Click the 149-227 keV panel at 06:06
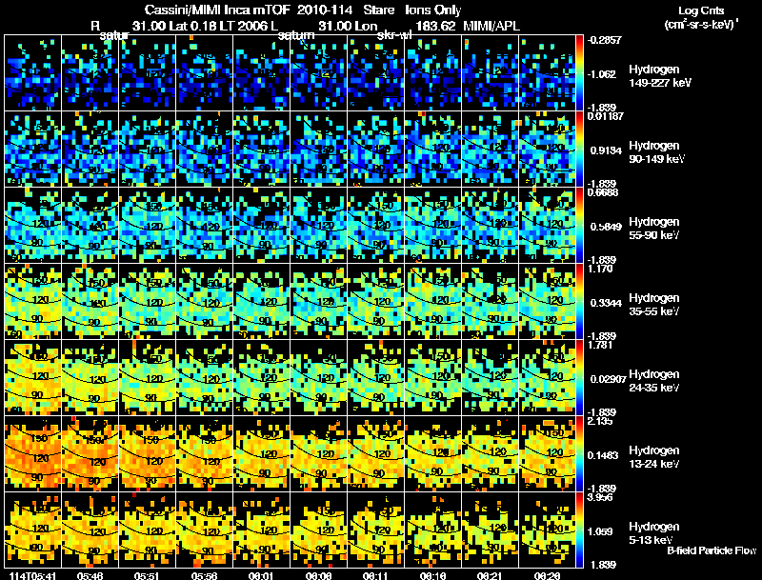762x580 pixels. click(x=319, y=72)
